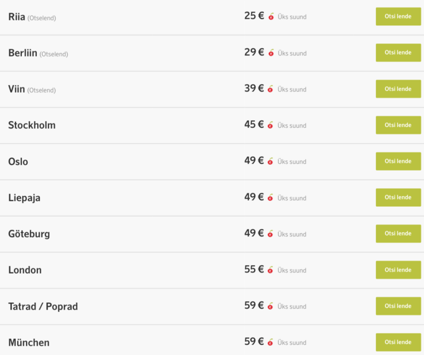This screenshot has height=355, width=424.
Task: Click the cherry icon in the London row
Action: 270,270
